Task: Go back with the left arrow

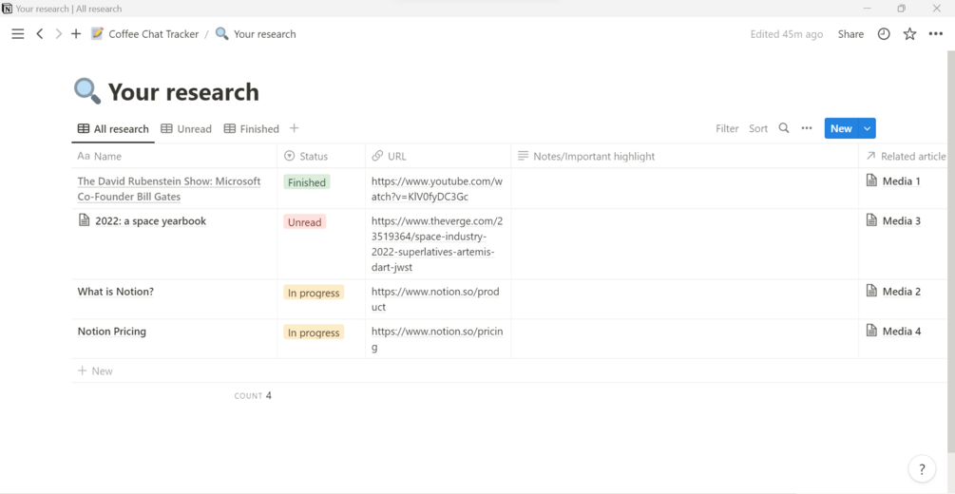Action: (40, 34)
